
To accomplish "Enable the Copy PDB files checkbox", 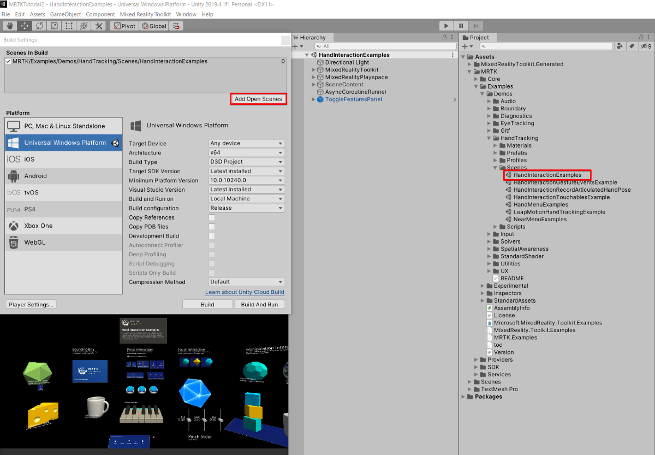I will pyautogui.click(x=212, y=227).
